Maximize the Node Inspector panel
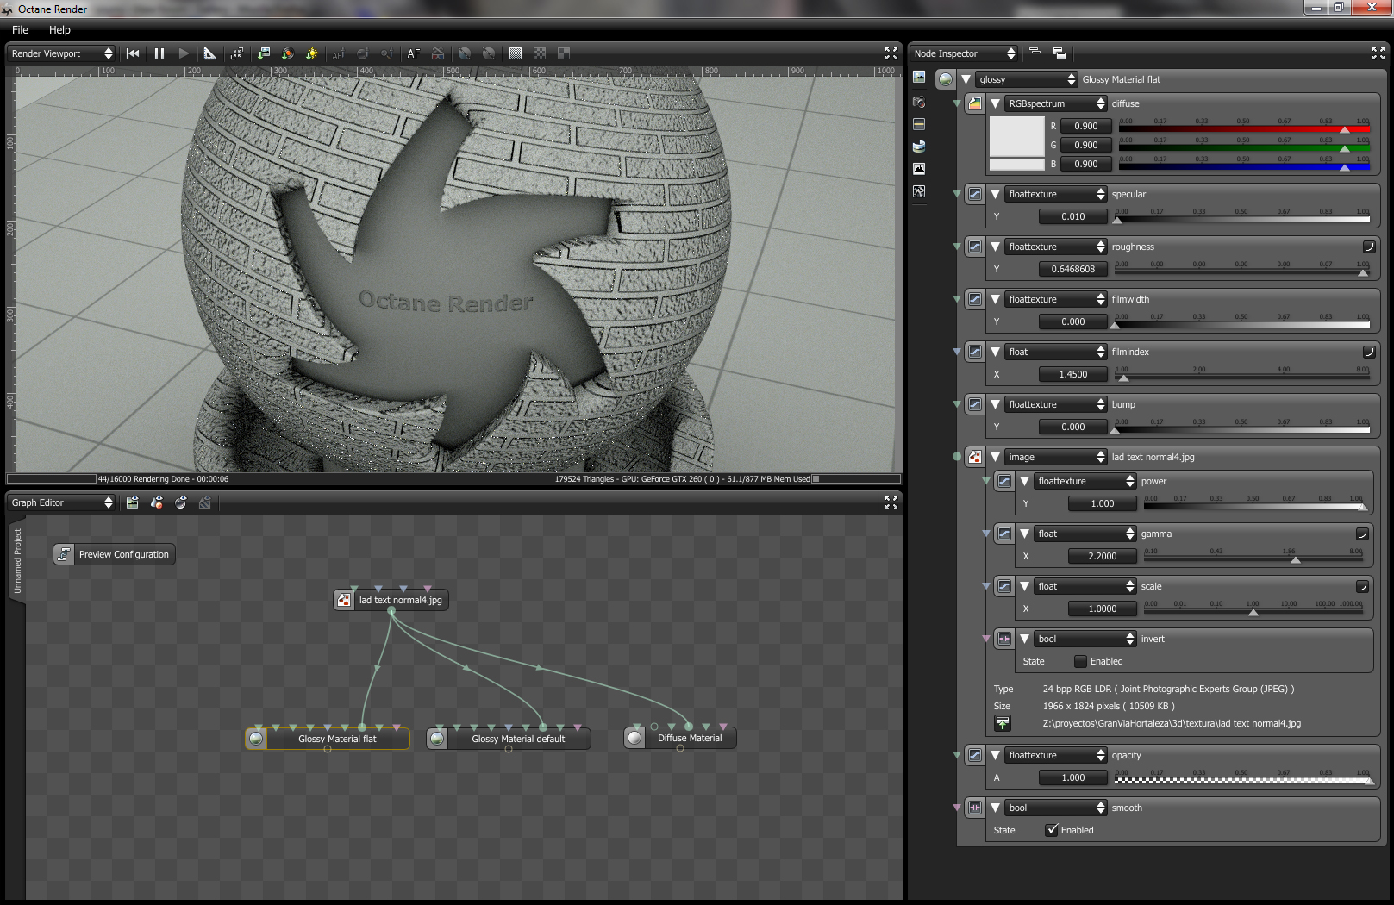1394x905 pixels. click(x=1378, y=53)
